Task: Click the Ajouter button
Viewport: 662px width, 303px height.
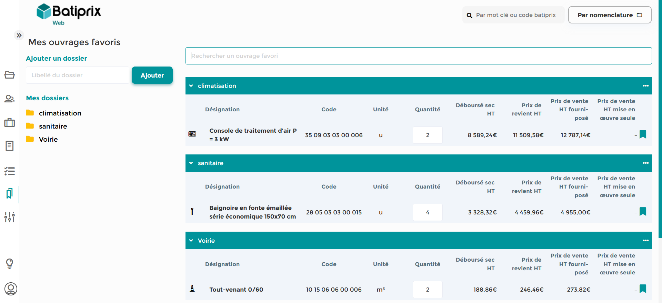Action: point(152,75)
